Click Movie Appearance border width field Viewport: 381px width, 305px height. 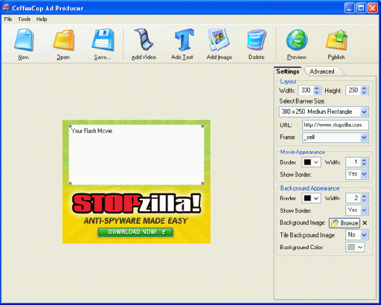tap(353, 162)
